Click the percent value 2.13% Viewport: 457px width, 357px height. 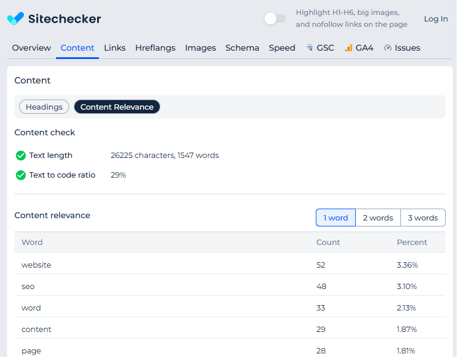click(406, 308)
